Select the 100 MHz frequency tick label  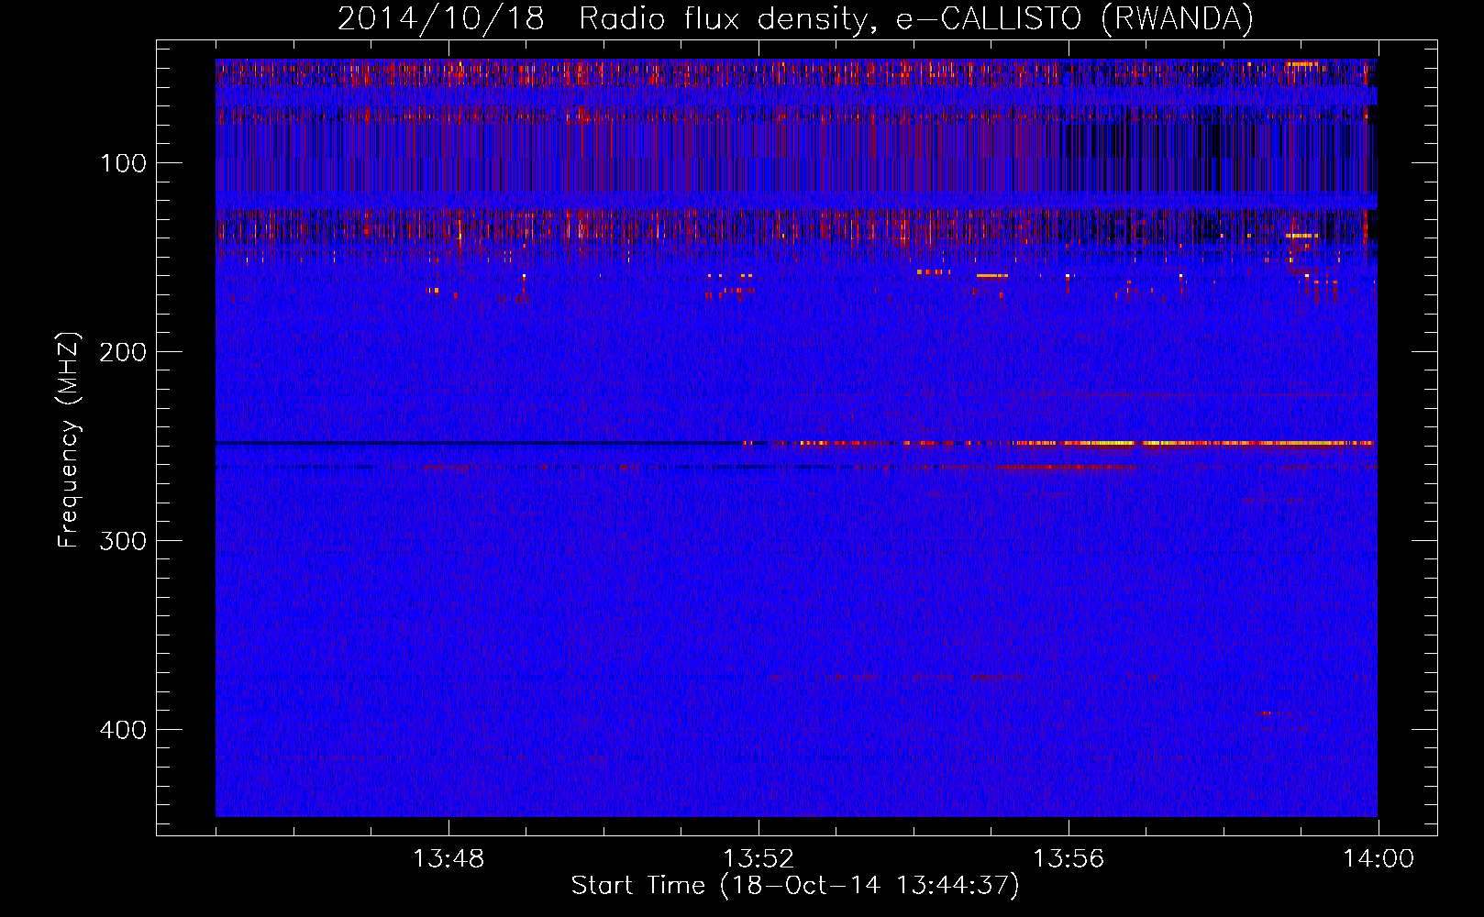pyautogui.click(x=123, y=163)
